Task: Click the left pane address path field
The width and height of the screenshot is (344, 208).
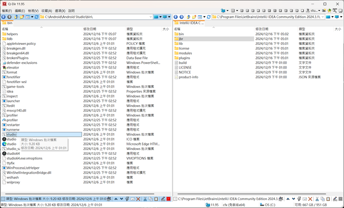Action: coord(96,17)
